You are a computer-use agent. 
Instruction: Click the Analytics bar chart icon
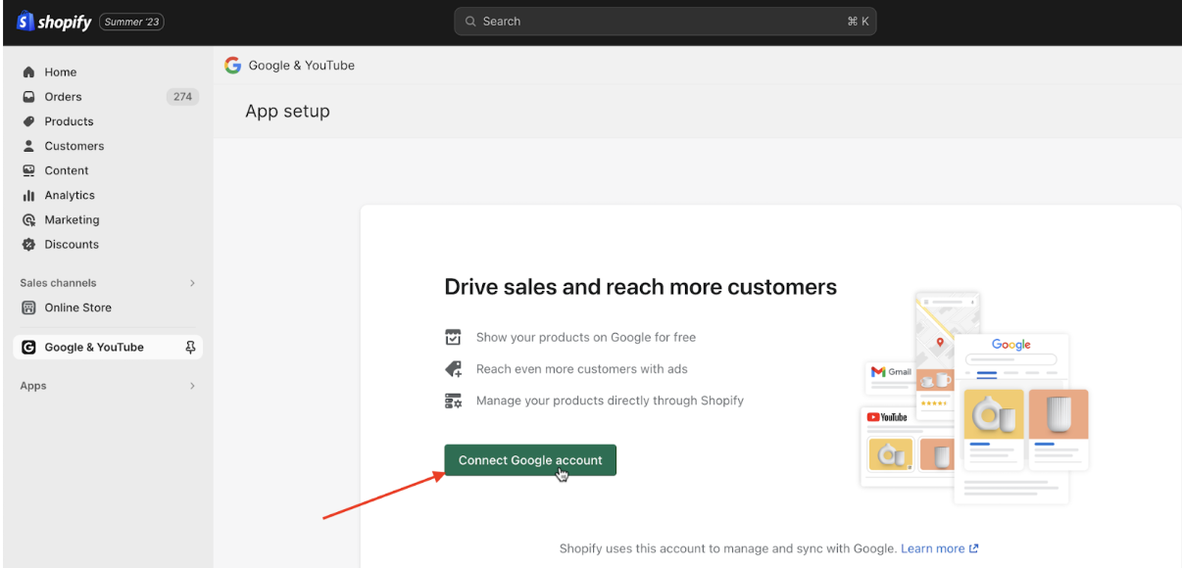(28, 195)
